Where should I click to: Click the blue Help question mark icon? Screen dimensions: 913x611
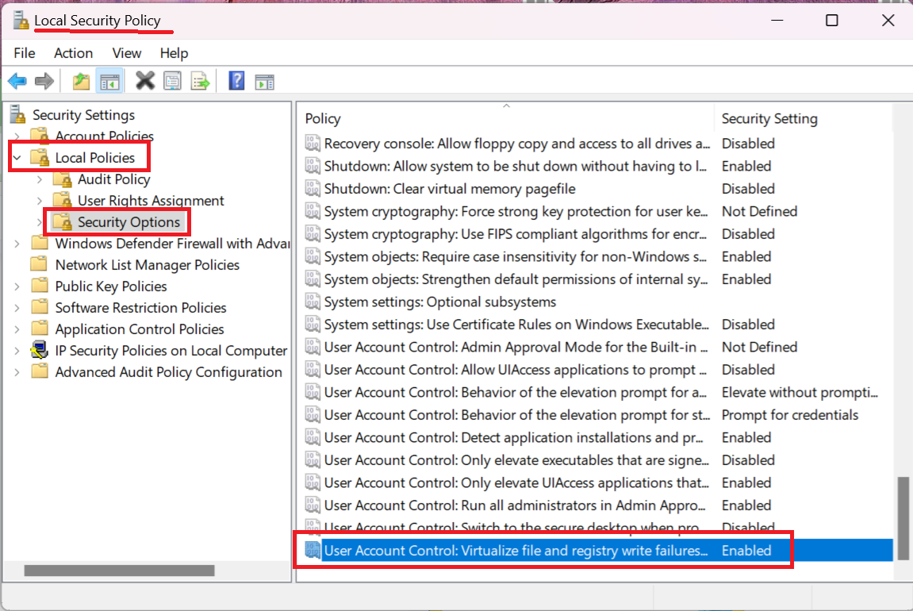tap(236, 81)
